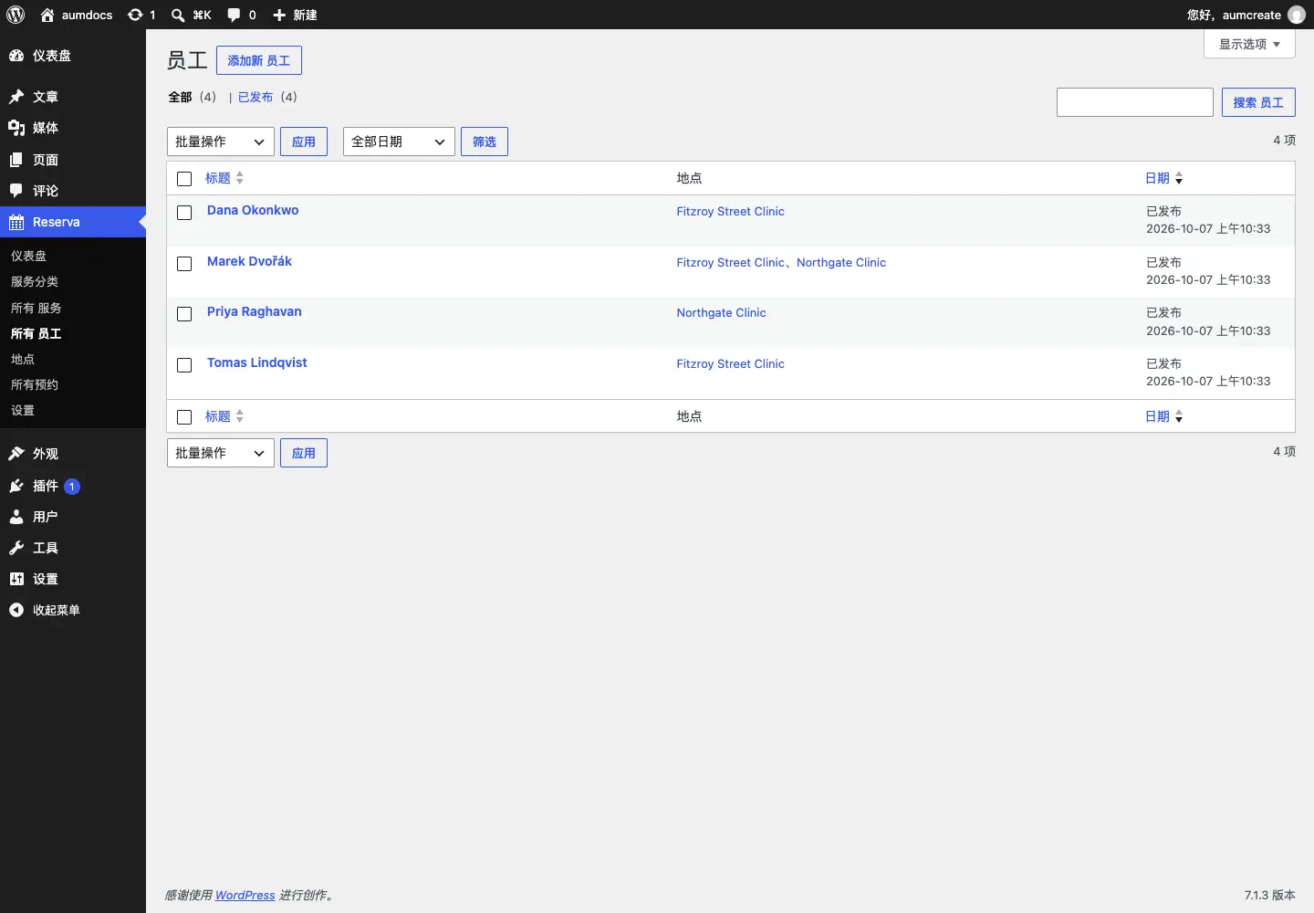The image size is (1314, 913).
Task: Click the 收起菜单 collapse arrow icon
Action: [16, 610]
